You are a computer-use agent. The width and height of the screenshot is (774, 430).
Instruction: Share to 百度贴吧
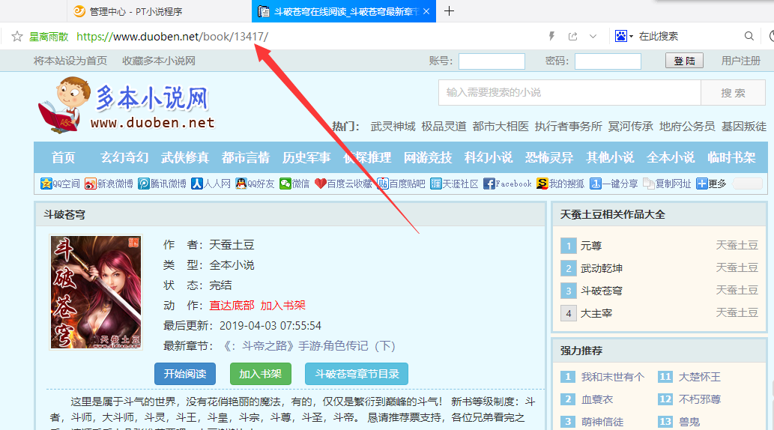[401, 184]
